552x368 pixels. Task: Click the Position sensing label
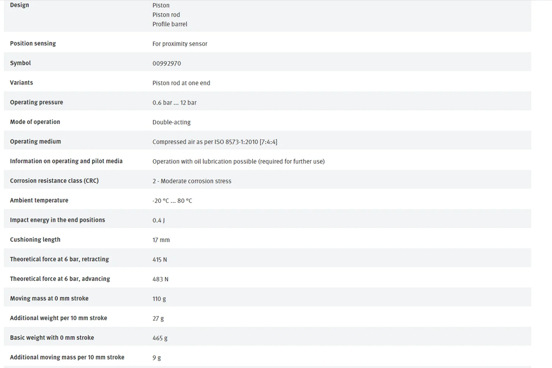coord(33,43)
